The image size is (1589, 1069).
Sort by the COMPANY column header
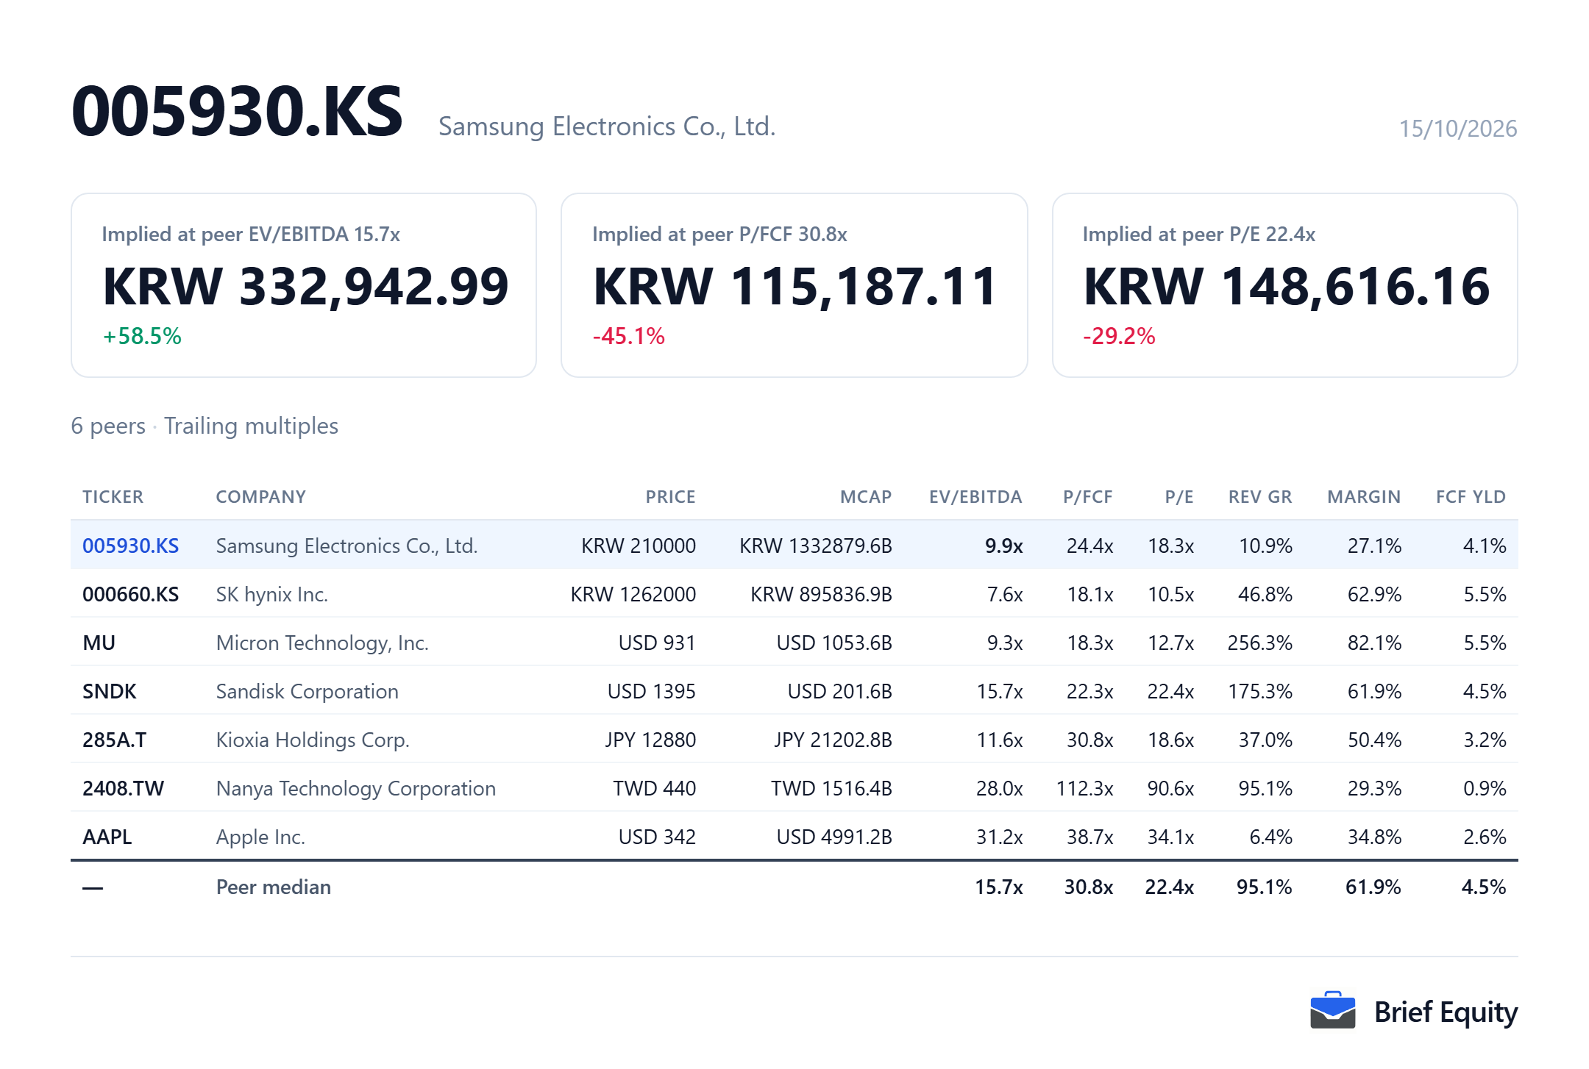pos(261,497)
